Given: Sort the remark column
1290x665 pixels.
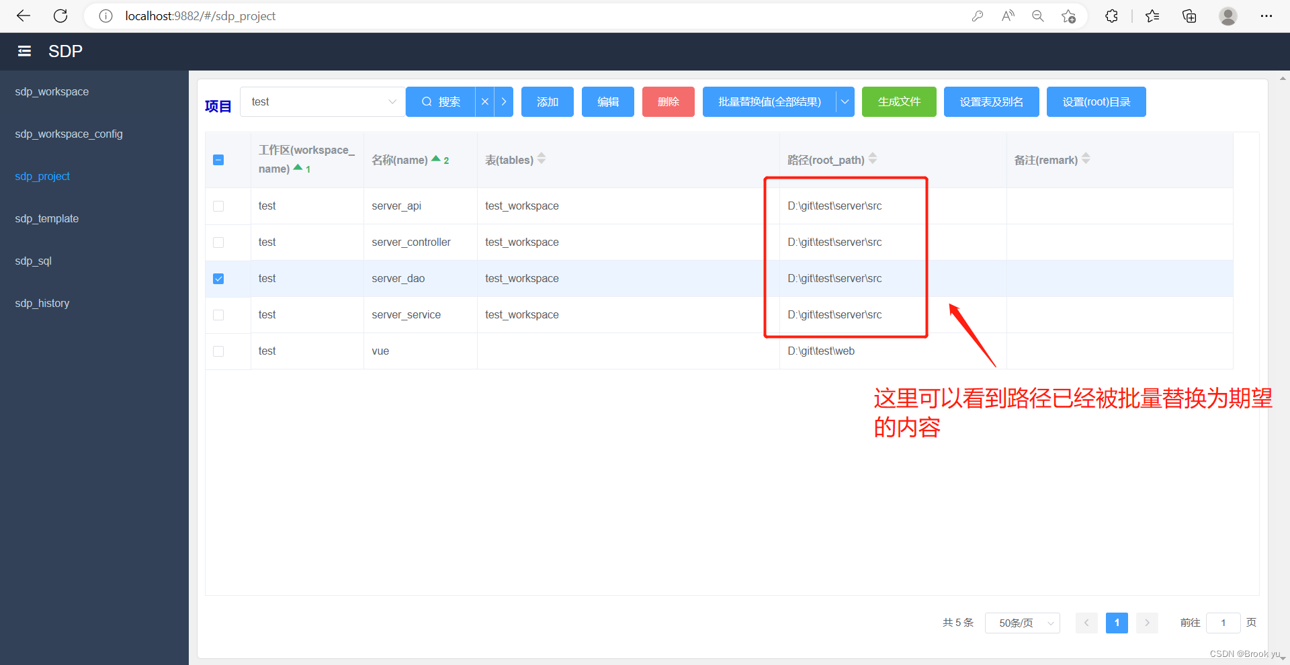Looking at the screenshot, I should tap(1086, 159).
